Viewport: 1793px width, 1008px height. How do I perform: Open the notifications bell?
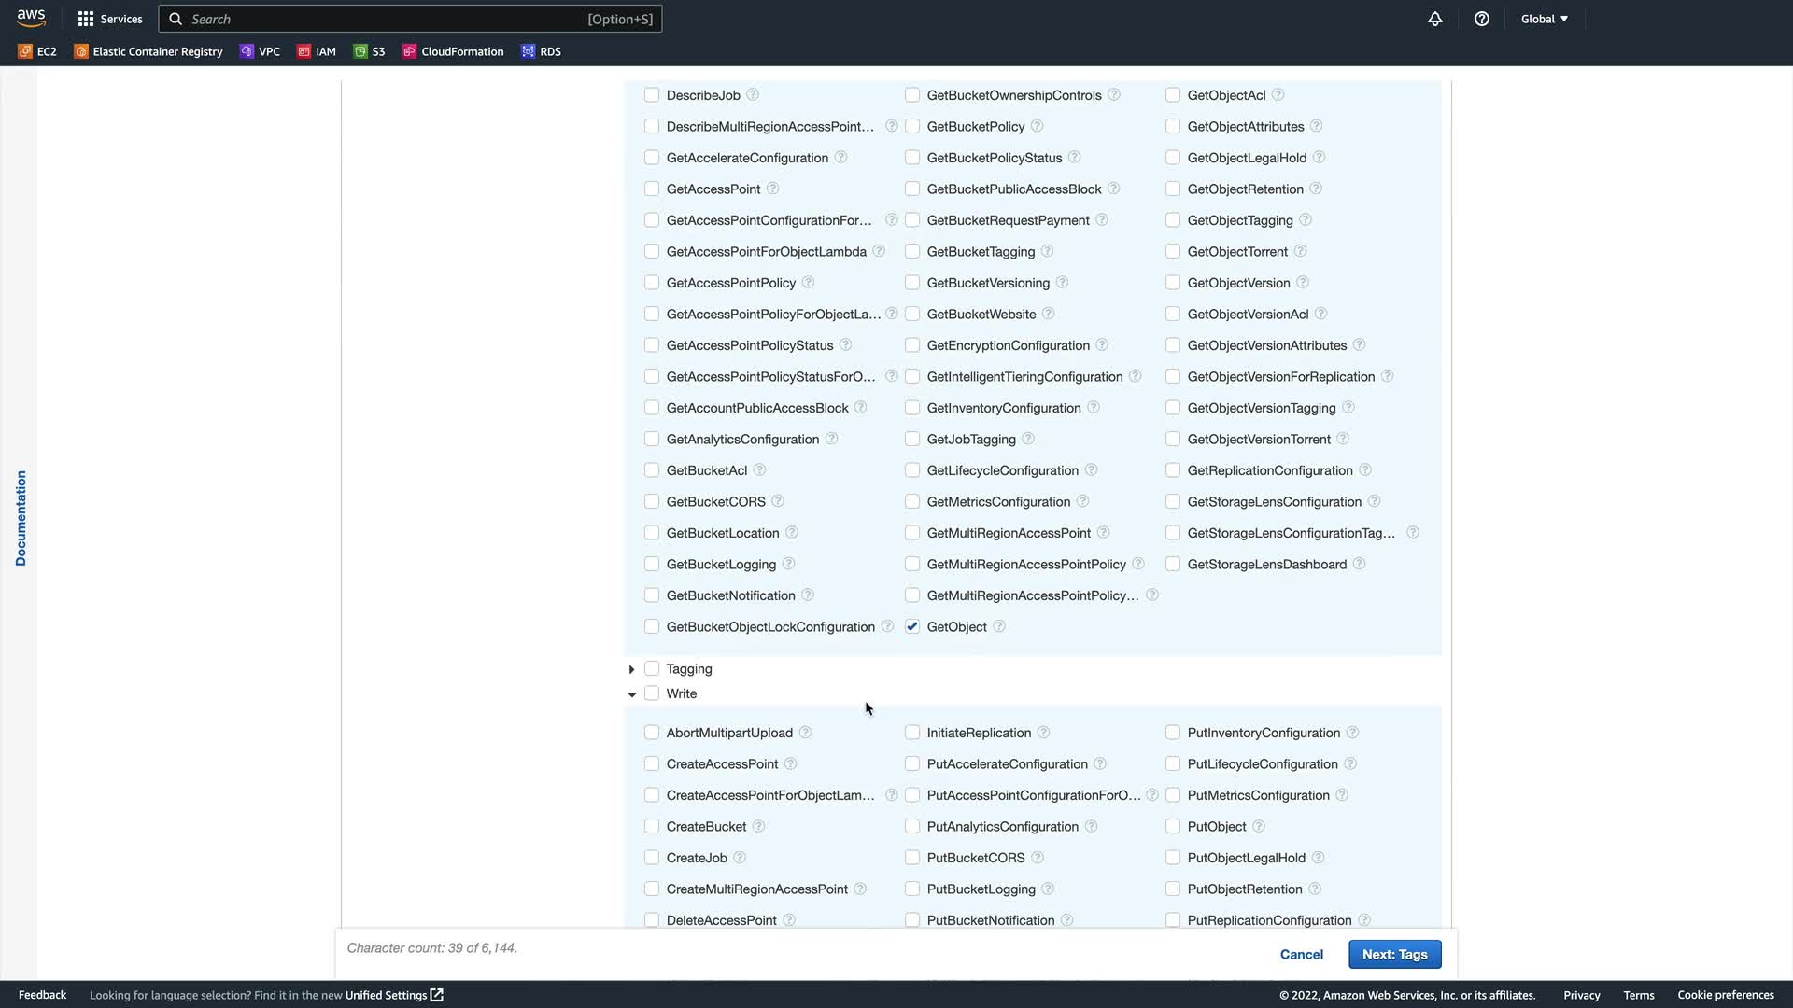tap(1435, 19)
